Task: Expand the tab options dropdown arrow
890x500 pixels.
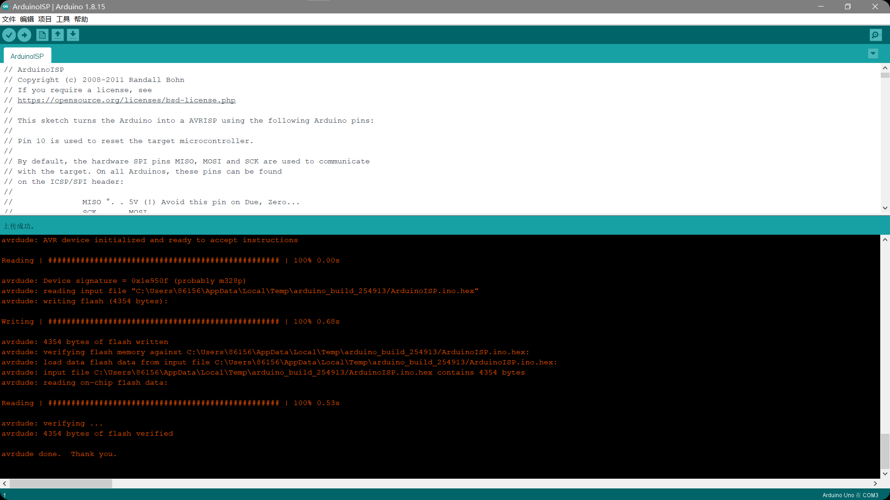Action: point(873,54)
